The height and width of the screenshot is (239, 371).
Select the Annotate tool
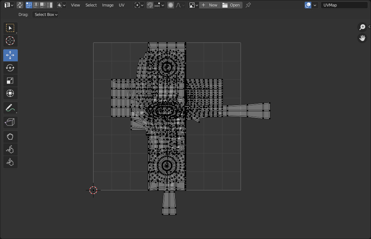tap(10, 108)
